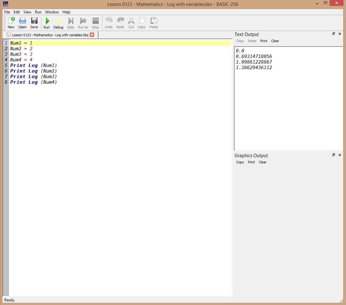This screenshot has height=305, width=346.
Task: Copy the Graphics Output image
Action: 240,162
